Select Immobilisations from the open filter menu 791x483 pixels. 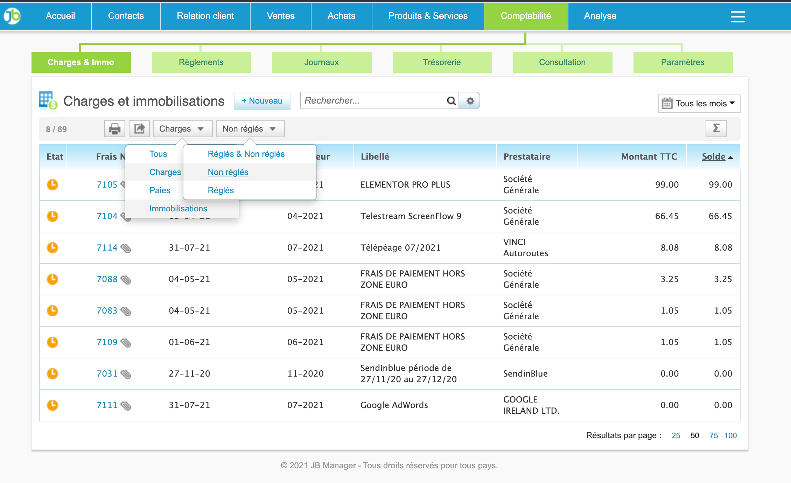pyautogui.click(x=178, y=208)
